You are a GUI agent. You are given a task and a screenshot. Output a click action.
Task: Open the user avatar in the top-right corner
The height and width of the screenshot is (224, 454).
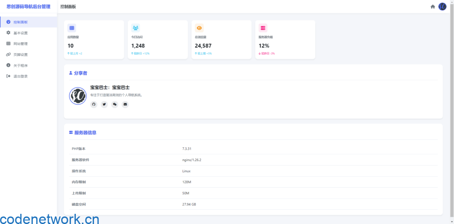(x=442, y=7)
